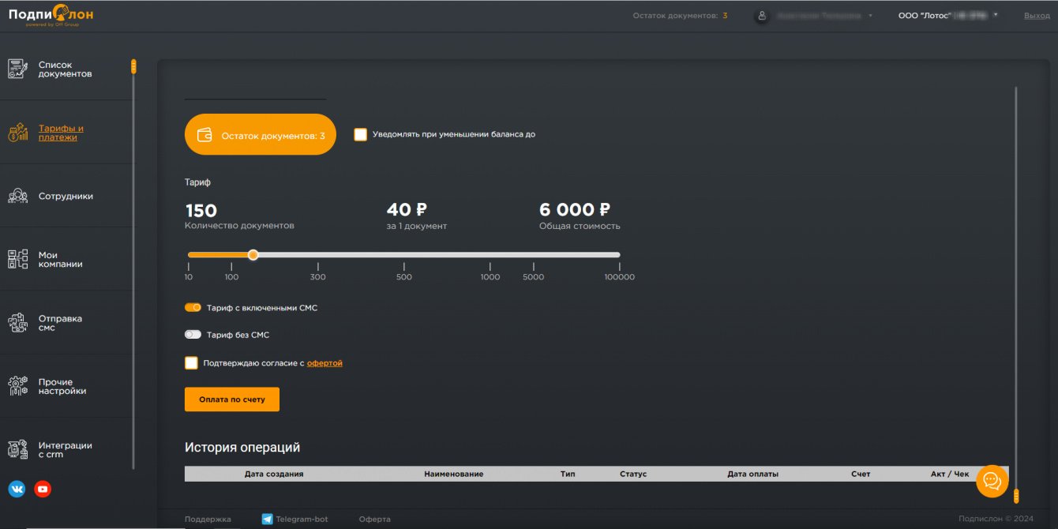
Task: Open the orange chat support bubble
Action: click(992, 481)
